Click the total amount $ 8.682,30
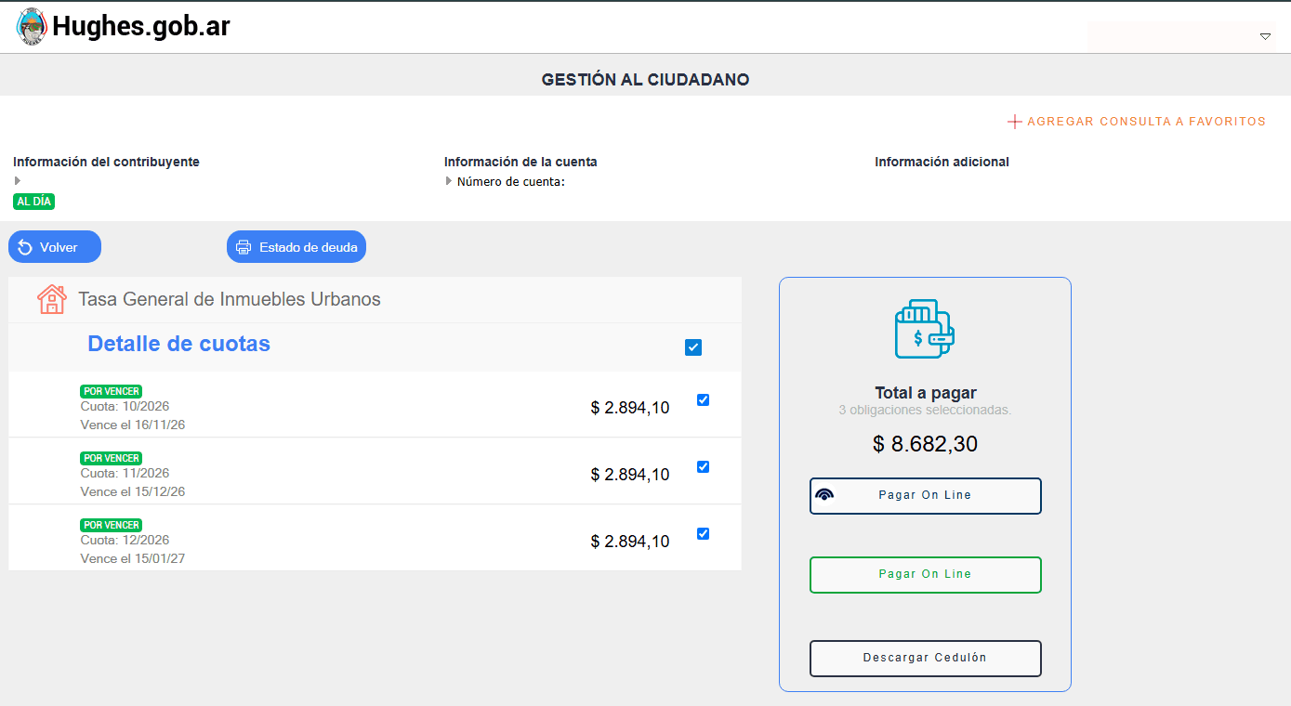This screenshot has height=706, width=1291. point(926,444)
